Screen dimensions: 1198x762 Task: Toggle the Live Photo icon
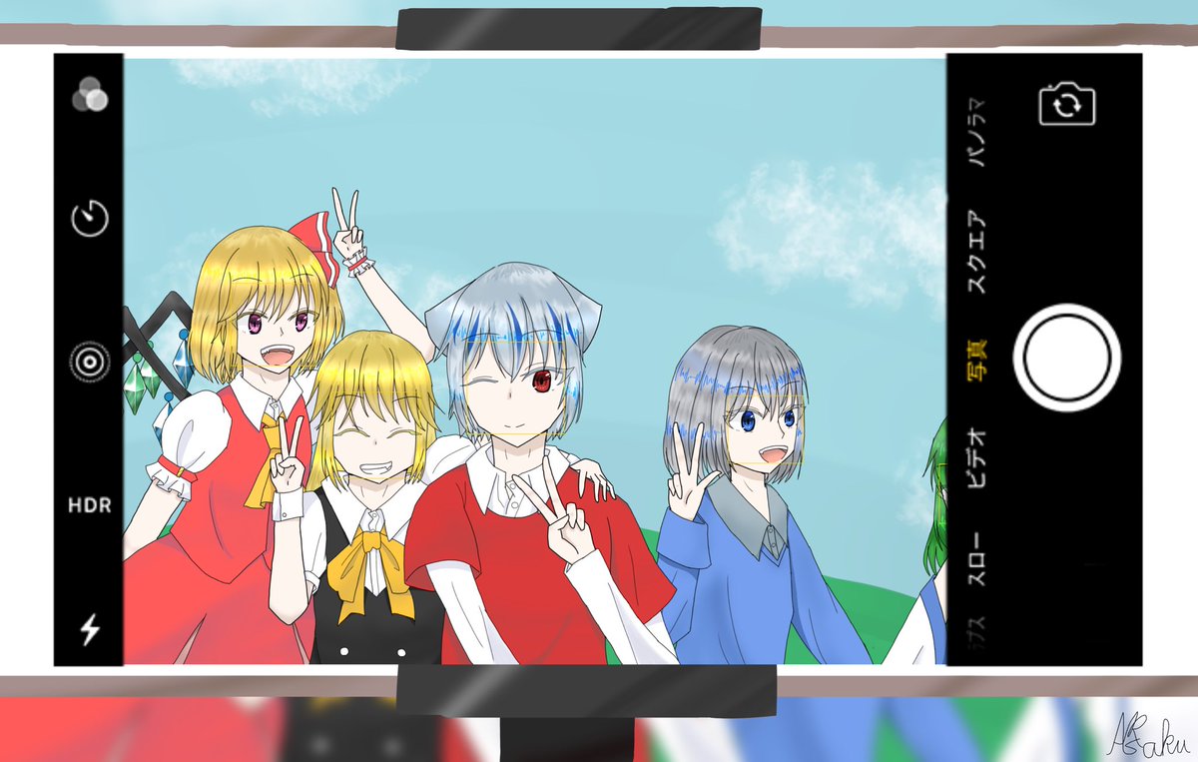[90, 362]
